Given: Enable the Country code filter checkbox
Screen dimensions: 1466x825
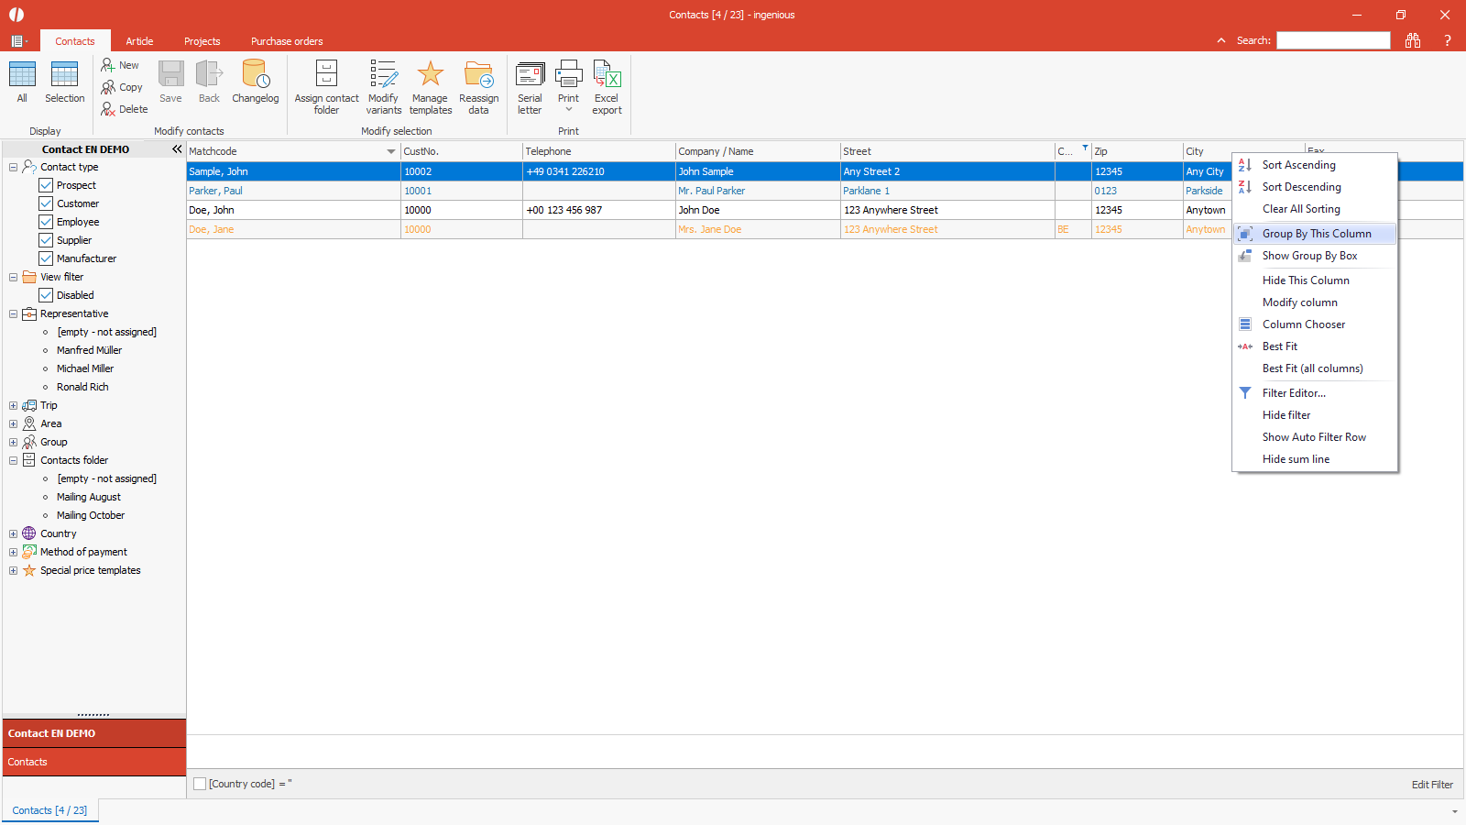Looking at the screenshot, I should [x=200, y=784].
